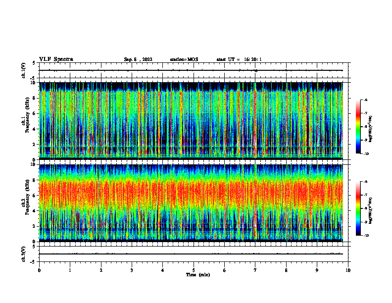Click time-axis tick label "10"
The height and width of the screenshot is (303, 392).
click(348, 270)
